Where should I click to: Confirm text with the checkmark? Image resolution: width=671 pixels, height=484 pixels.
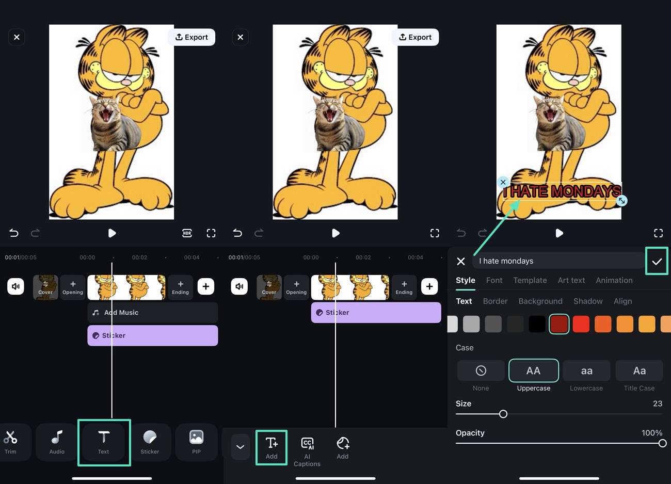(x=657, y=261)
